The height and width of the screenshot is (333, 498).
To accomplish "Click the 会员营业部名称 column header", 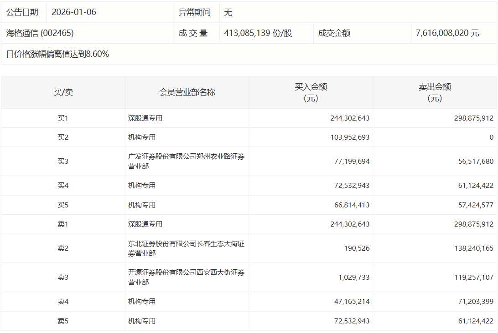I will [187, 92].
